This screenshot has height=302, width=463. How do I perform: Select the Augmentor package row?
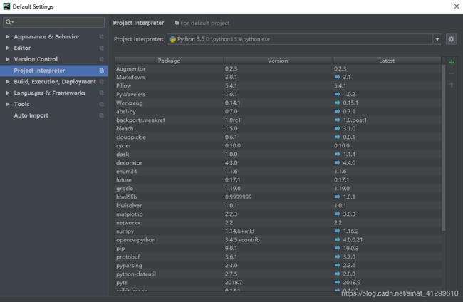click(278, 68)
